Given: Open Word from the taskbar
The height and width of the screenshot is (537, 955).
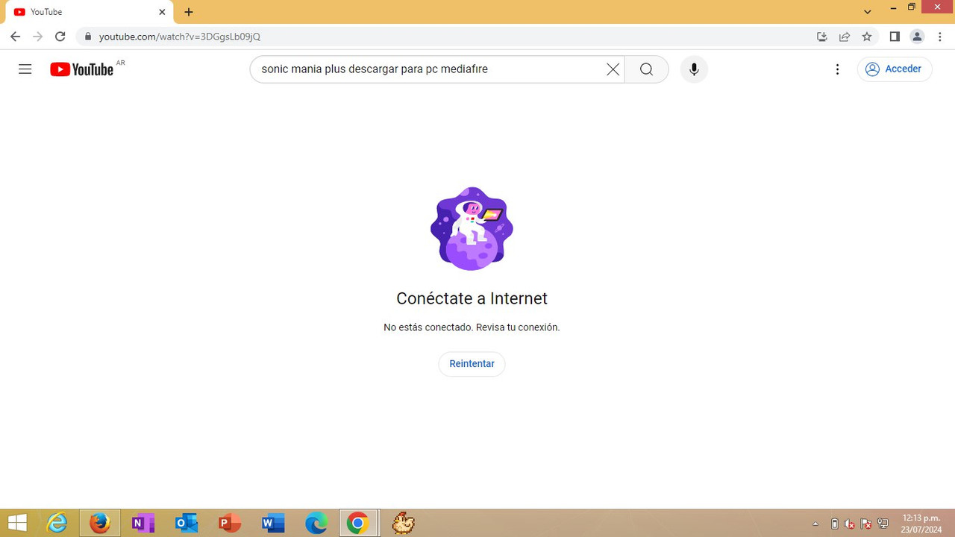Looking at the screenshot, I should click(272, 523).
